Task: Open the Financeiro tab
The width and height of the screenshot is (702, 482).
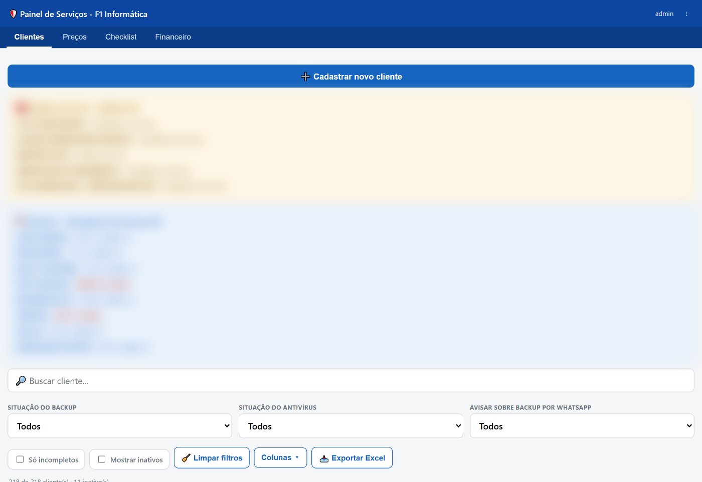Action: [173, 37]
